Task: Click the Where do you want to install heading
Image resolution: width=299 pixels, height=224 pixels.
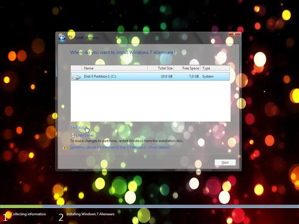Action: pos(123,52)
